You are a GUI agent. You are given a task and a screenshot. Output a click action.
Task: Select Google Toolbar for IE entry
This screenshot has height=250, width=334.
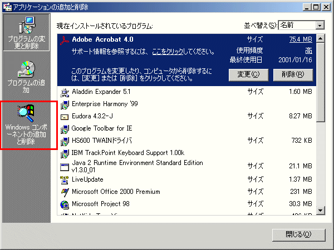187,128
